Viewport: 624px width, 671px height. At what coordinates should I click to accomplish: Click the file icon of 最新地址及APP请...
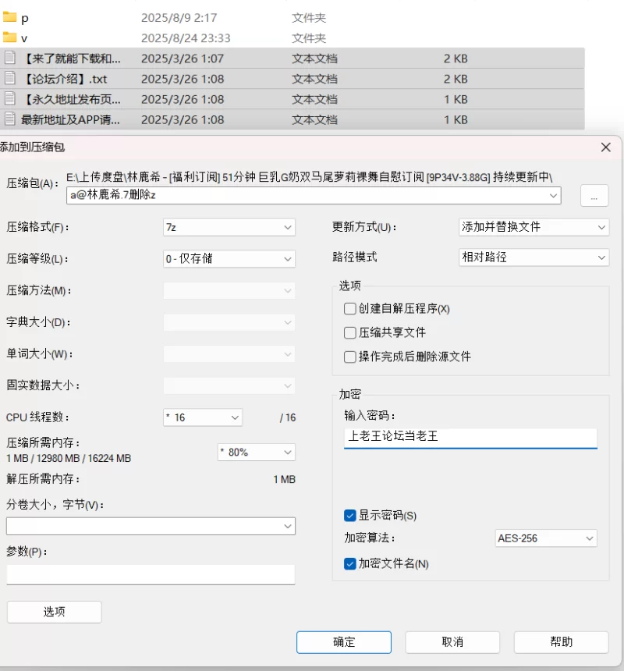(x=10, y=119)
